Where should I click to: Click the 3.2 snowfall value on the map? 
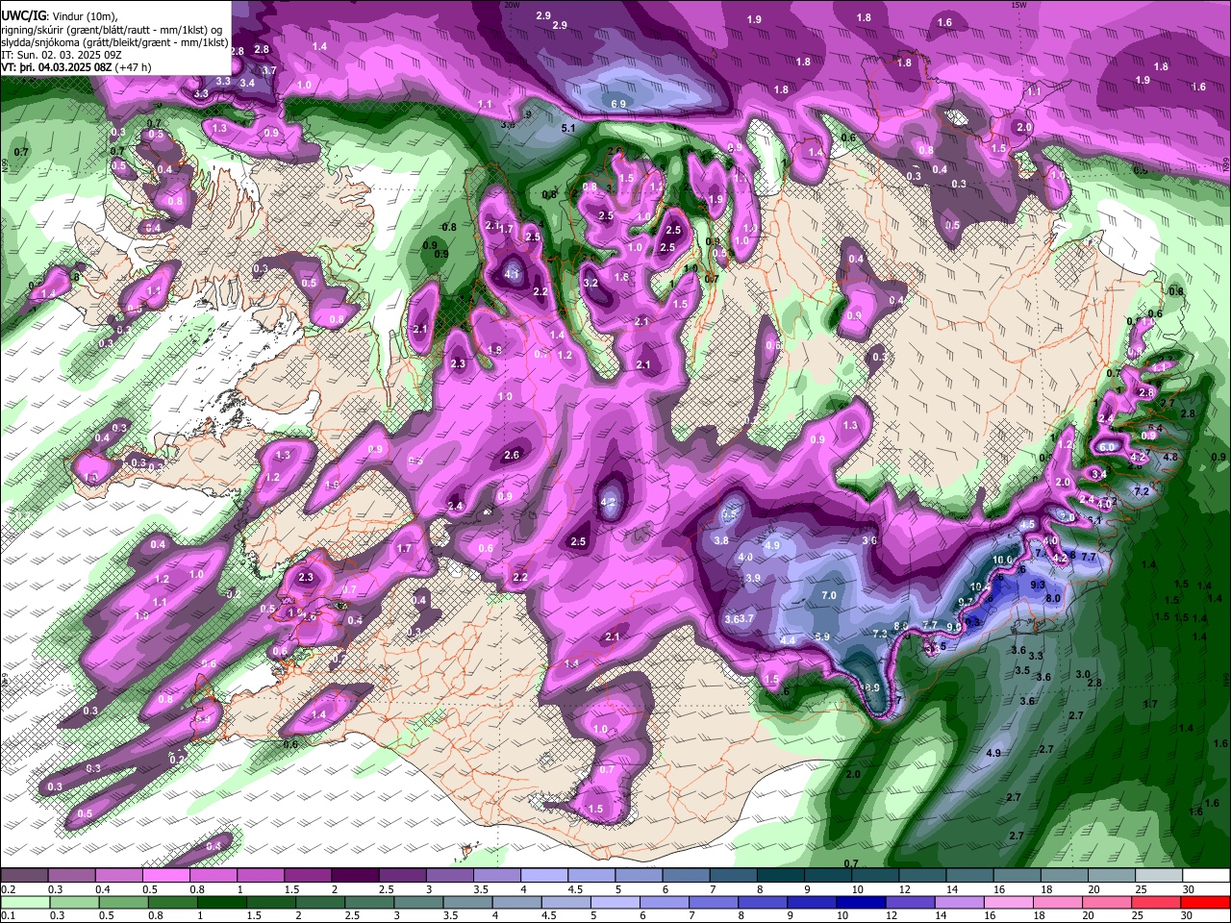(590, 284)
